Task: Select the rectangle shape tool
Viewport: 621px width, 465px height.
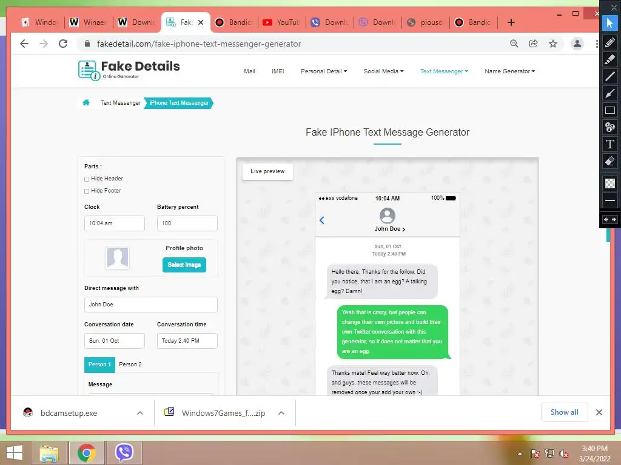Action: click(610, 110)
